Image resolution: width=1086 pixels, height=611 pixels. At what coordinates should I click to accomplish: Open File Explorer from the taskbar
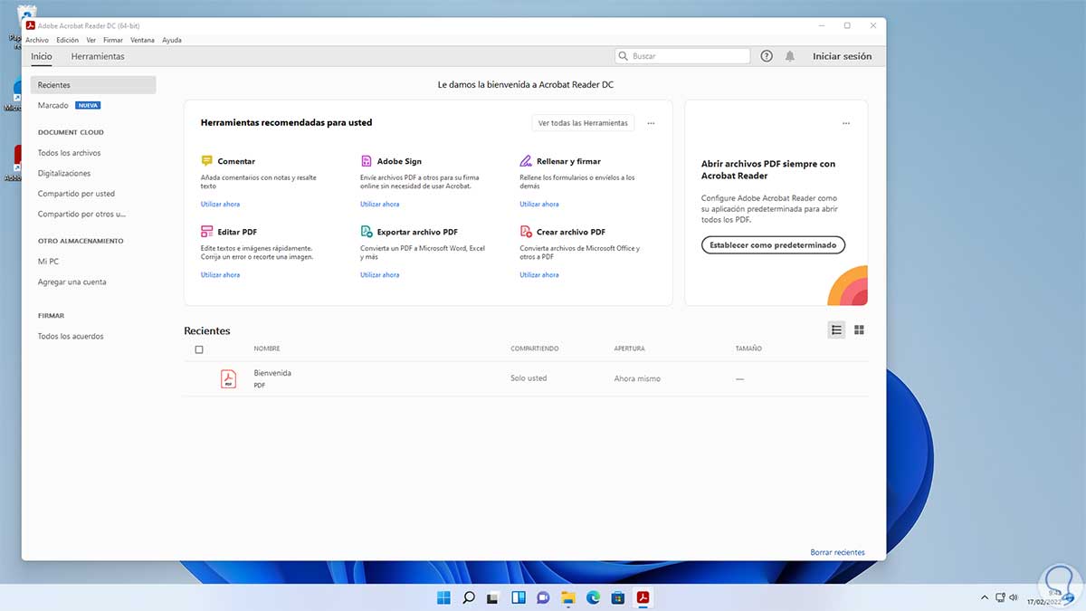coord(568,597)
